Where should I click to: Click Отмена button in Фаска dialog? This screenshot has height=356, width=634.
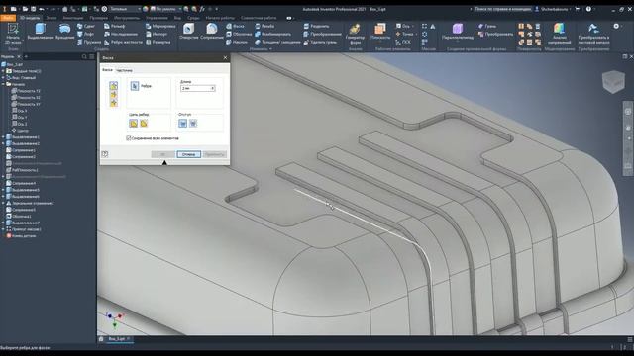[x=188, y=154]
